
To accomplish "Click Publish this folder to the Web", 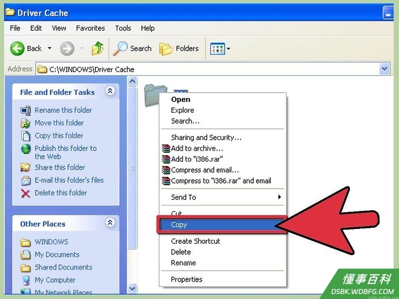I will point(66,152).
